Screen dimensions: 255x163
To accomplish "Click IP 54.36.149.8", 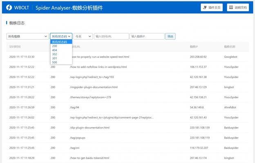I will (x=197, y=107).
